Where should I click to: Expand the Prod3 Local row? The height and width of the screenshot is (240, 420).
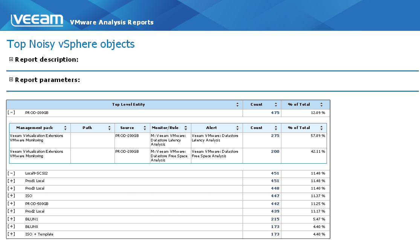pos(11,188)
